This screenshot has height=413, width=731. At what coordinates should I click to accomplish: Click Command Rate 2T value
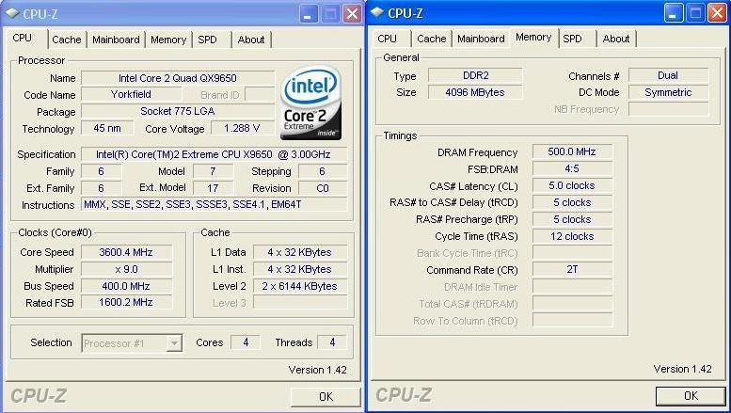click(573, 269)
